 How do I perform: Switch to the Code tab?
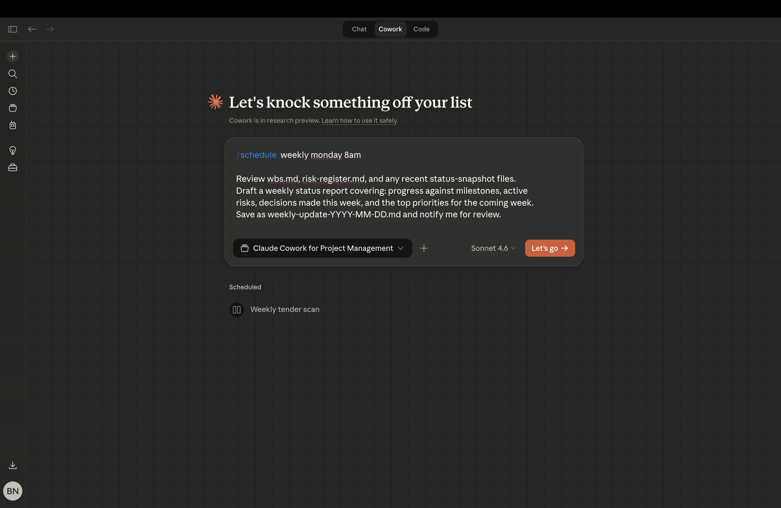421,29
